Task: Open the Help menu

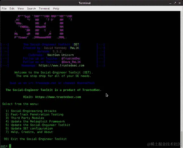Action: pos(56,9)
